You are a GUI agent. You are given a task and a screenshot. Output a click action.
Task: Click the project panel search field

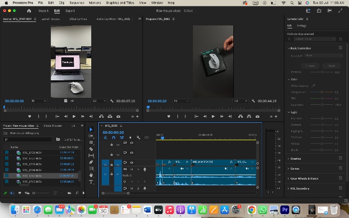pyautogui.click(x=28, y=139)
